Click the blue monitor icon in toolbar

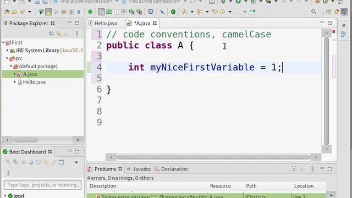(151, 12)
